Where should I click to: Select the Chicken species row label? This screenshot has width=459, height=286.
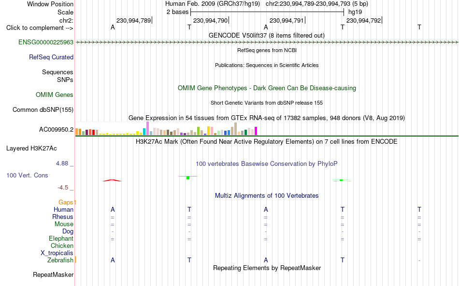click(x=62, y=245)
